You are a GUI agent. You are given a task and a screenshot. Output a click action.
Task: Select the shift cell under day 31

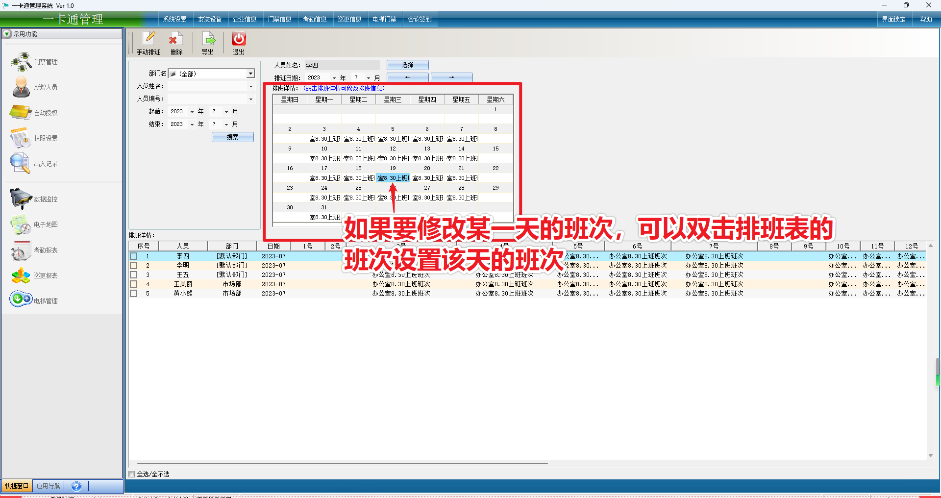pyautogui.click(x=324, y=217)
